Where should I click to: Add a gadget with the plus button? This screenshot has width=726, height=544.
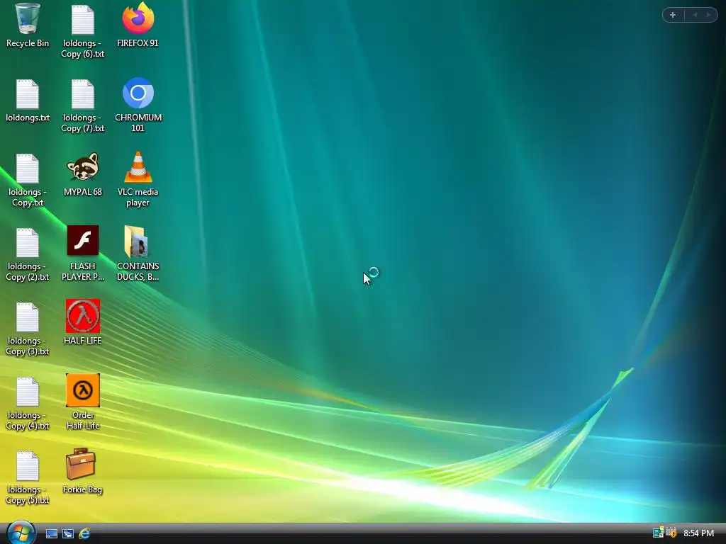pyautogui.click(x=673, y=15)
